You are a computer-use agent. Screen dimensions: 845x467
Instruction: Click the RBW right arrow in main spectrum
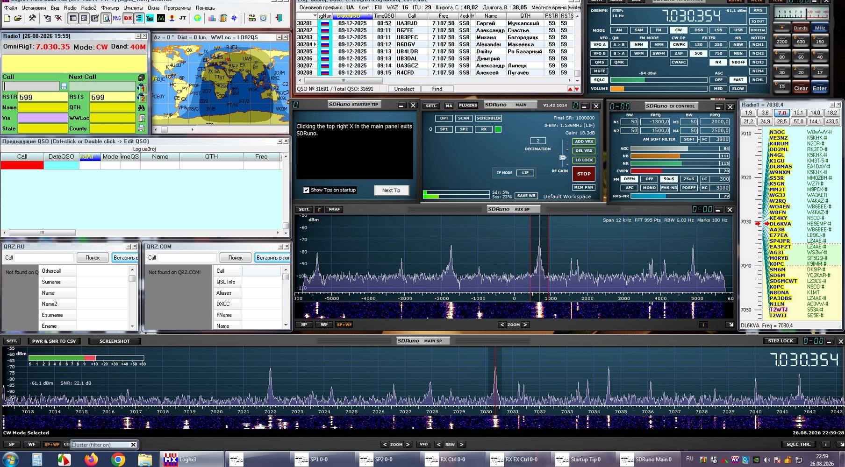click(461, 444)
